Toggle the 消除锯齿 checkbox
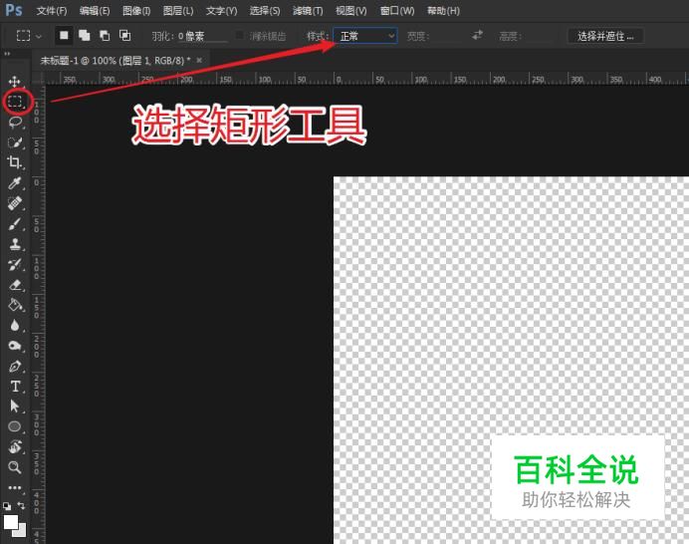 pyautogui.click(x=240, y=35)
